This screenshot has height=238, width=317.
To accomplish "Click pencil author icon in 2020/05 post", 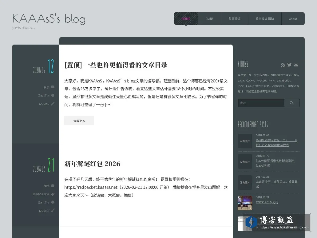I will click(53, 104).
